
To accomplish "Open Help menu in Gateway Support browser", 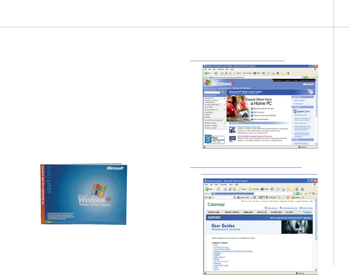I will [x=237, y=184].
